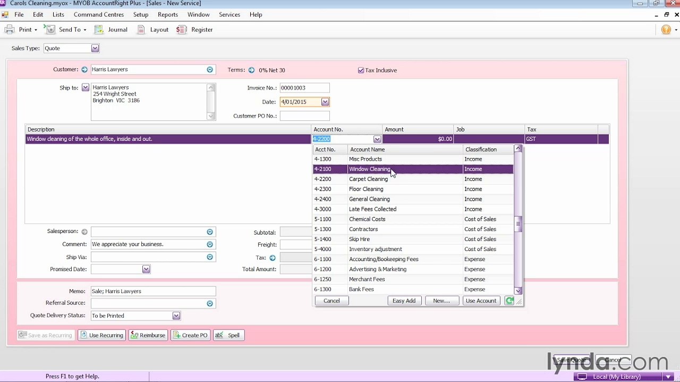
Task: Click the Tax zoom arrow icon
Action: coord(272,258)
